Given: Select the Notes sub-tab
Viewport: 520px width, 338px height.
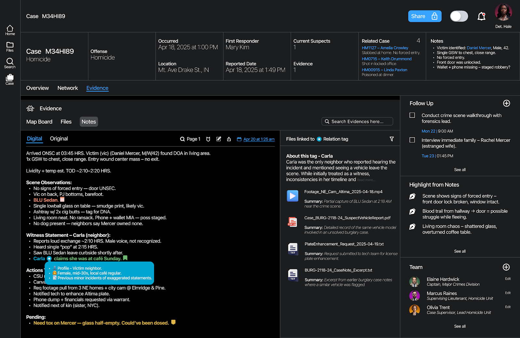Looking at the screenshot, I should [89, 122].
